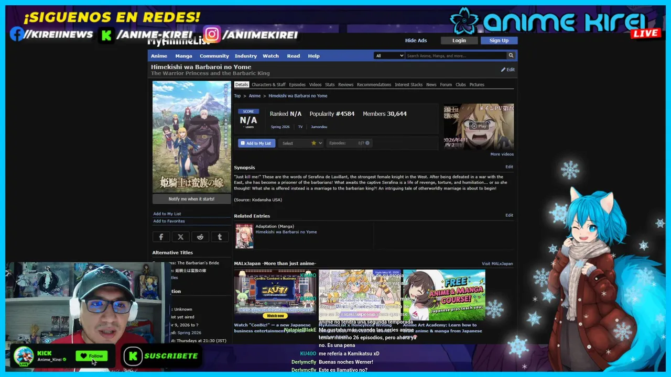
Task: Open the Community menu
Action: click(x=214, y=56)
